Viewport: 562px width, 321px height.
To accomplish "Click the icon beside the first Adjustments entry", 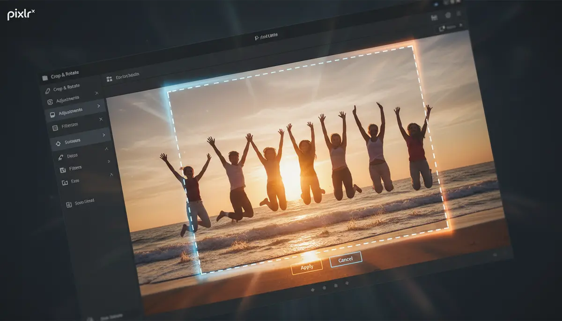I will [50, 102].
